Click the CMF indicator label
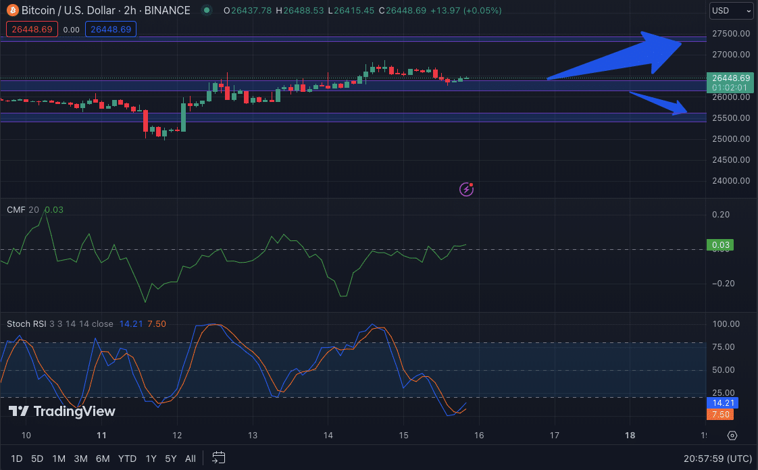758x470 pixels. (x=16, y=209)
